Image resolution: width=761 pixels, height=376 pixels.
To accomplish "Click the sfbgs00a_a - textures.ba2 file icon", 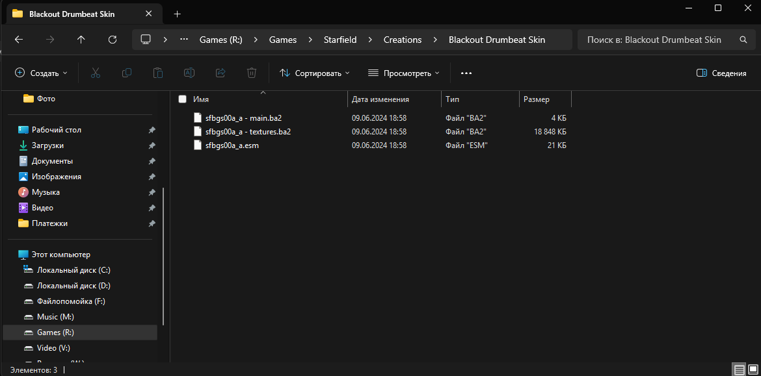I will [197, 131].
